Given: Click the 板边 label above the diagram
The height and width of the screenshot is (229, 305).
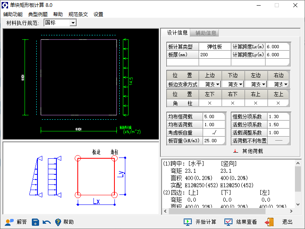Looking at the screenshot, I should (x=96, y=152).
